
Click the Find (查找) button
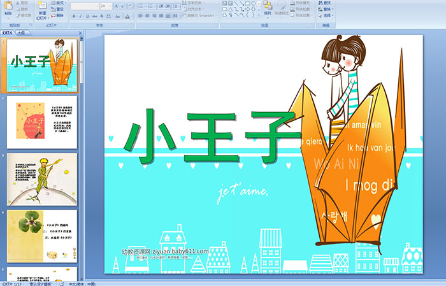click(x=324, y=3)
